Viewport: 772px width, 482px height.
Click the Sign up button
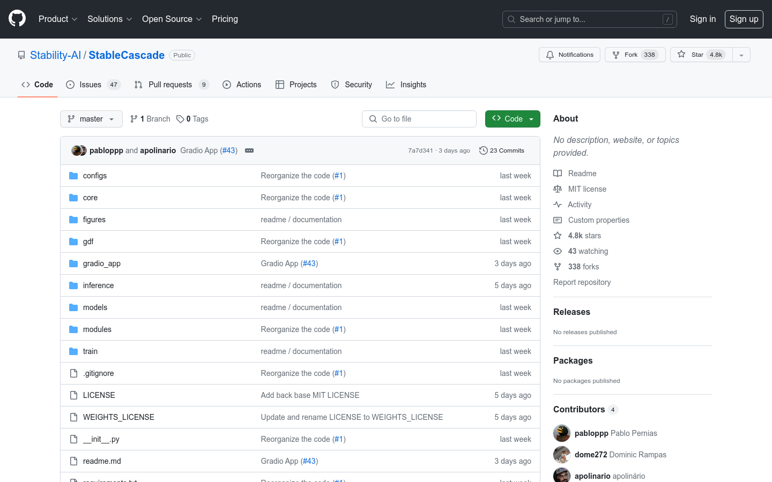[744, 19]
